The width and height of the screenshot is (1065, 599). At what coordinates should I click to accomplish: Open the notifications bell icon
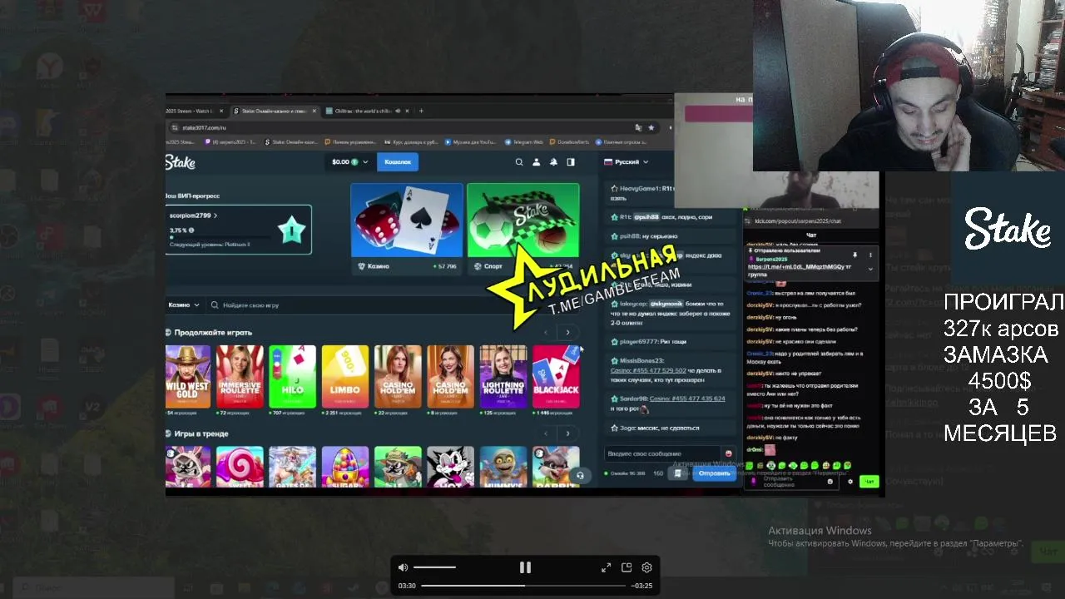[553, 162]
